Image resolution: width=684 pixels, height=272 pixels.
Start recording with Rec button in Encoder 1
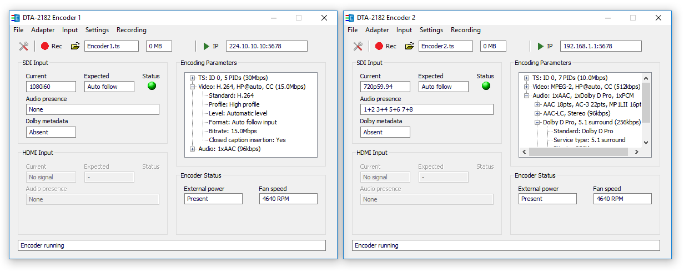51,46
